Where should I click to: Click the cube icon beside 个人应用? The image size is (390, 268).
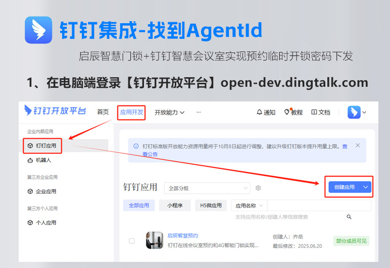(30, 223)
